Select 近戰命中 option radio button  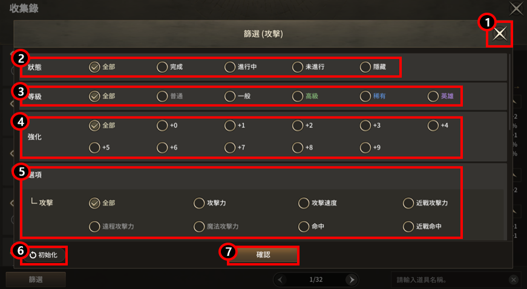click(408, 227)
